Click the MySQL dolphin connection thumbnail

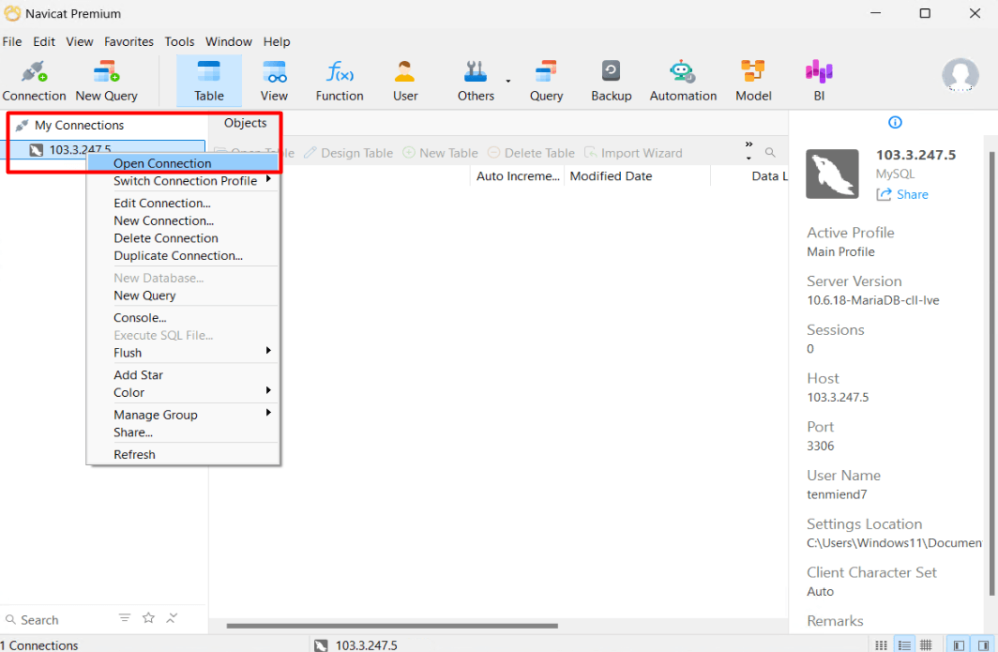tap(832, 174)
